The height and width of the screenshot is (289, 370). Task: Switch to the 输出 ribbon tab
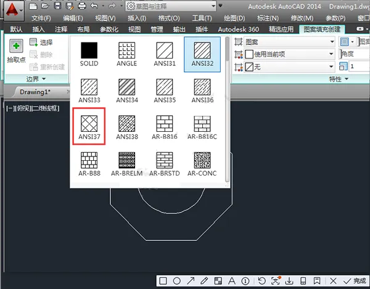click(x=179, y=29)
